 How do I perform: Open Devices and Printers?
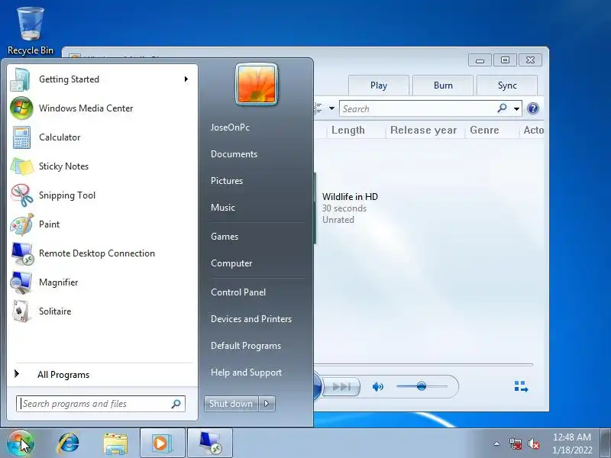pyautogui.click(x=251, y=319)
